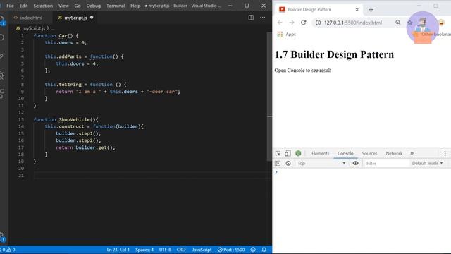Click the zoom magnifier in address bar
This screenshot has height=254, width=451.
[397, 23]
